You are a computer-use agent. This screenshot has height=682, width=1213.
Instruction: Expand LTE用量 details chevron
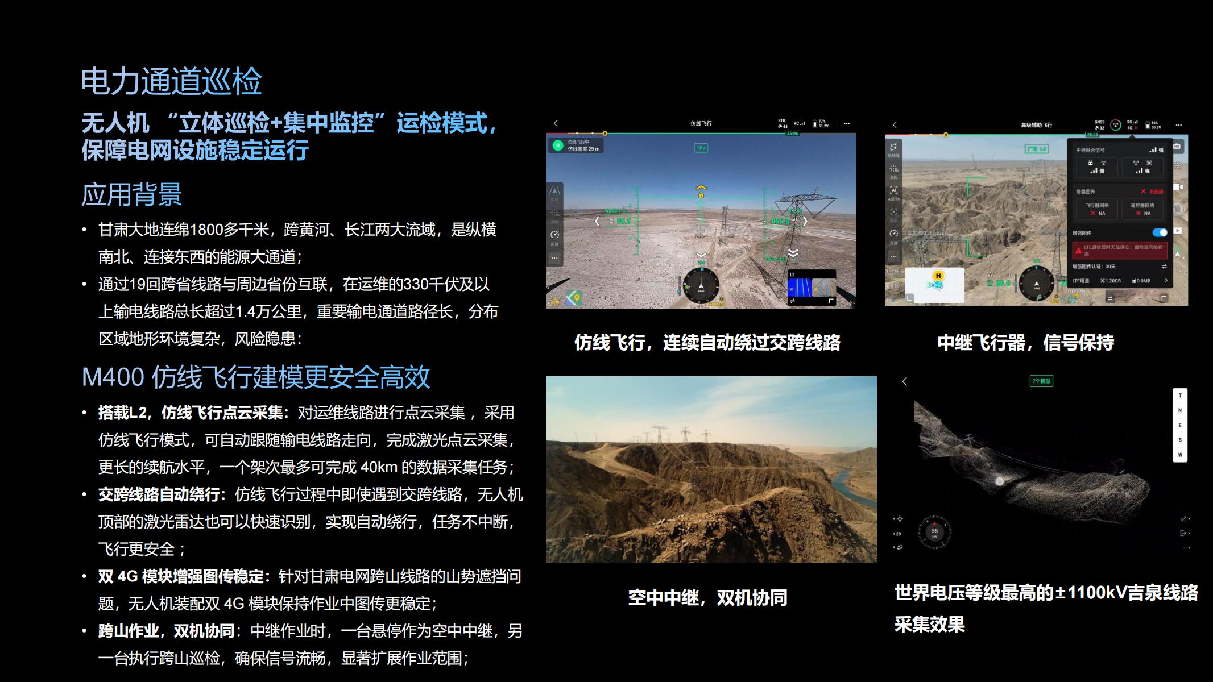tap(1166, 281)
